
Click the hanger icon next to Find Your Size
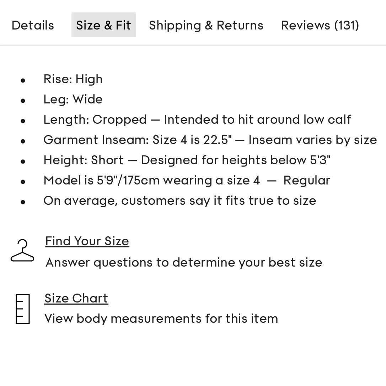pos(22,250)
